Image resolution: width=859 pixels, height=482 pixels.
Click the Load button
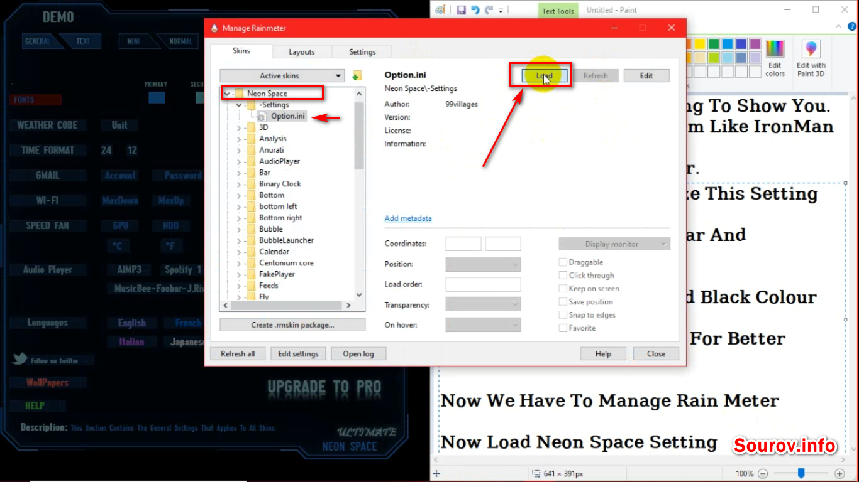tap(545, 76)
